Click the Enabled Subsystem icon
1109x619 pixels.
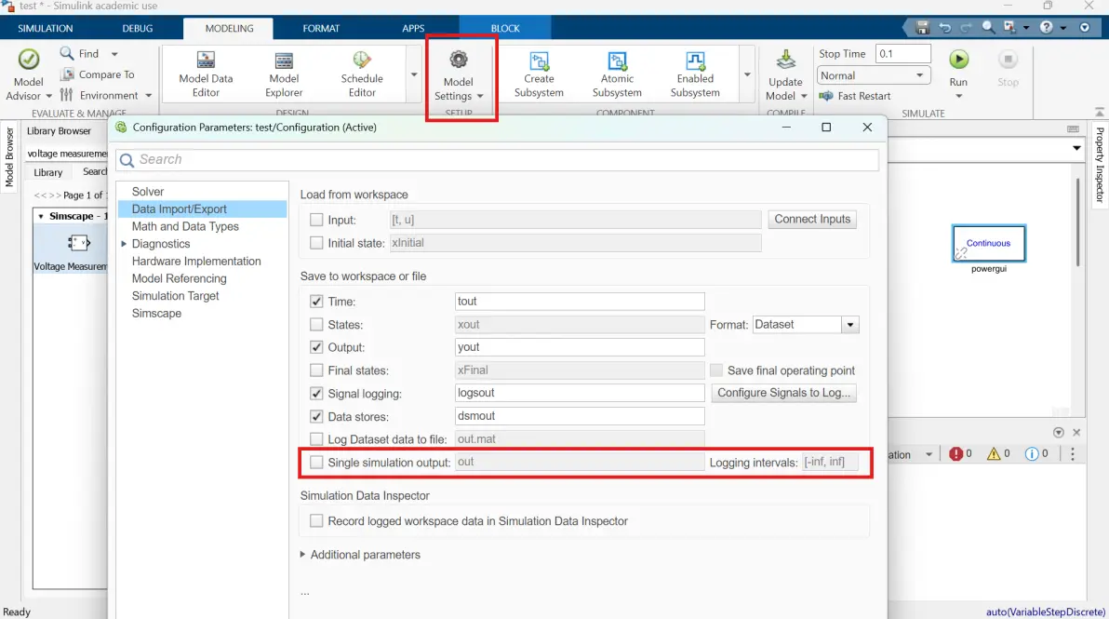pyautogui.click(x=695, y=61)
